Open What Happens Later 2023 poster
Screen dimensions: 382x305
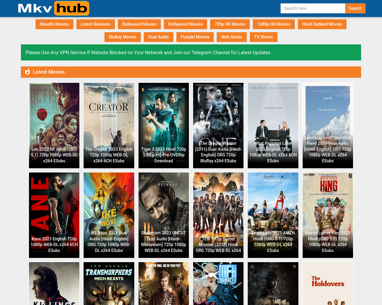(x=273, y=126)
